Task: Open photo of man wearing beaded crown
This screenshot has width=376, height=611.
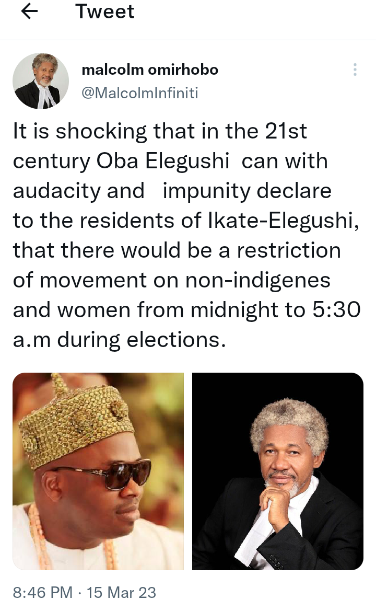Action: coord(98,471)
